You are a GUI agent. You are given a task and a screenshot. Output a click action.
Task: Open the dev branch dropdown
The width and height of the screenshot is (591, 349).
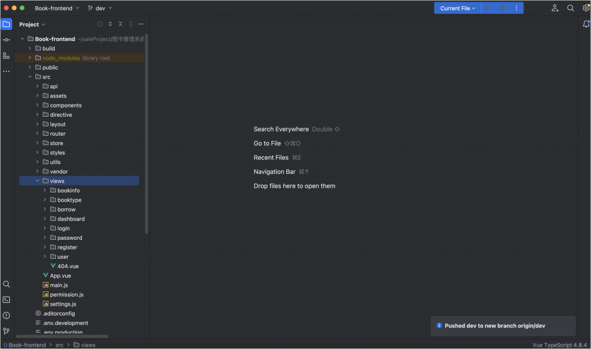click(x=100, y=8)
